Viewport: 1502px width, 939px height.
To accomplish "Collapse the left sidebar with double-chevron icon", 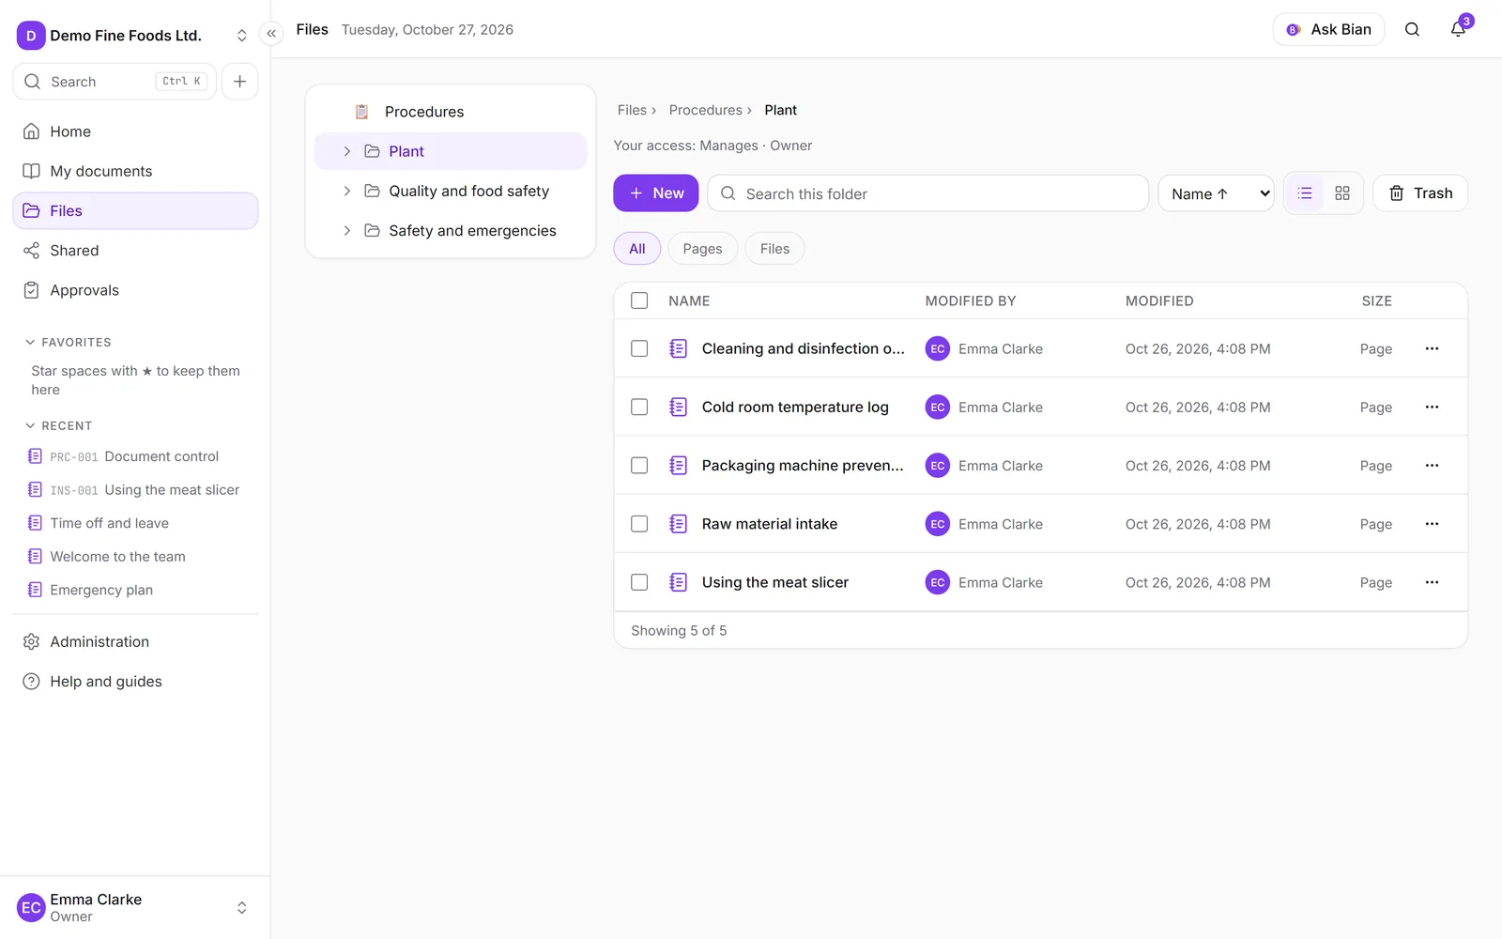I will click(x=271, y=34).
